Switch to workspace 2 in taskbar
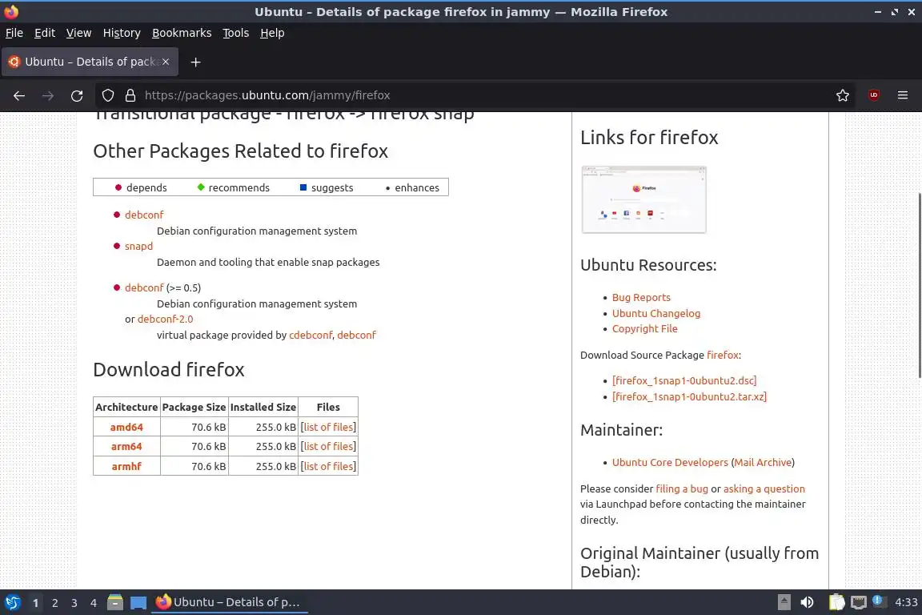 click(x=54, y=603)
